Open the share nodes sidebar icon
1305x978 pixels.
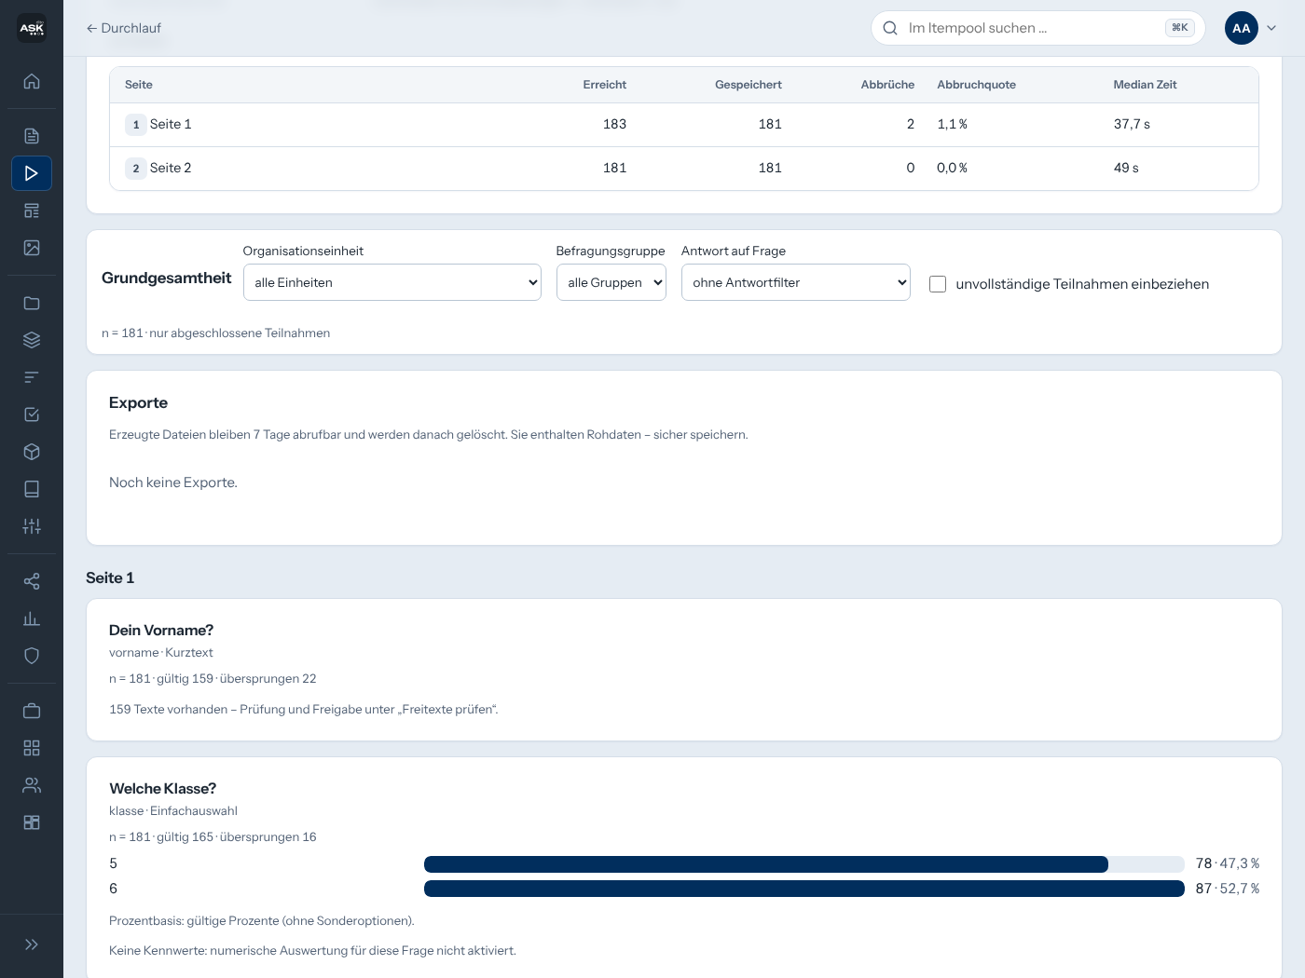(x=32, y=581)
